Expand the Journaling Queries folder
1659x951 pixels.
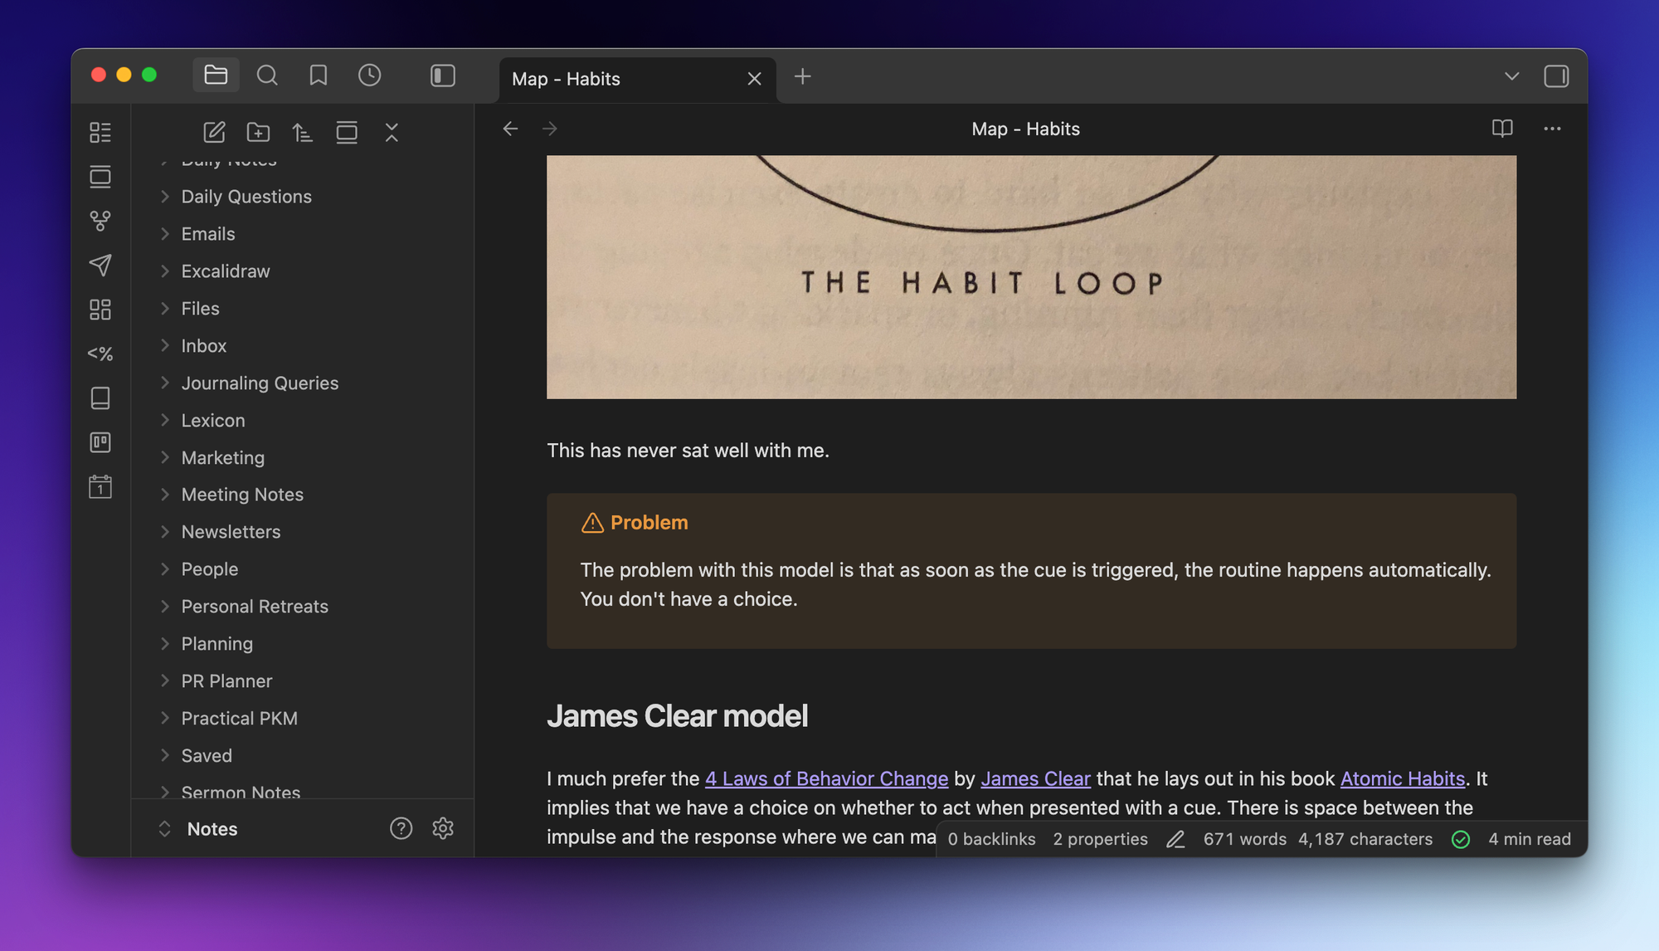click(164, 383)
